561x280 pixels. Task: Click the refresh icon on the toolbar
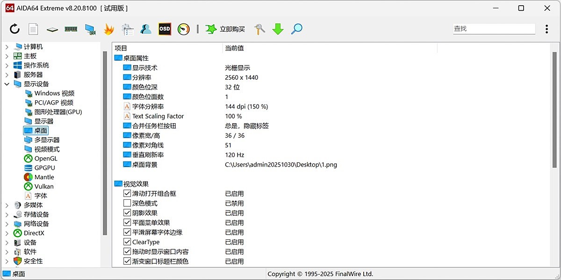click(14, 29)
